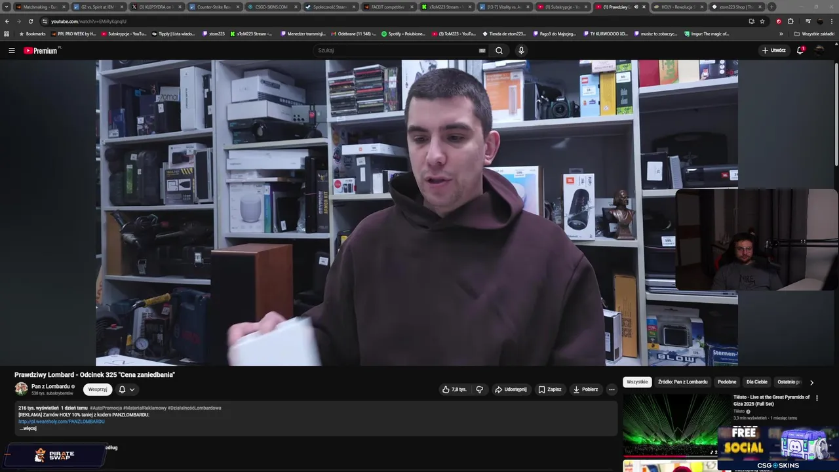Open options for the Tiësto video
The height and width of the screenshot is (472, 839).
click(x=817, y=398)
